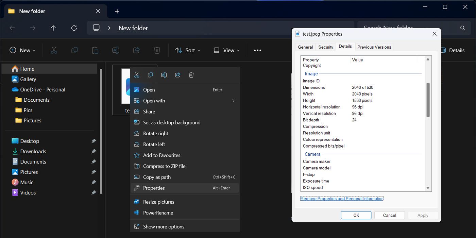Image resolution: width=476 pixels, height=238 pixels.
Task: Click the OK button in the Properties dialog
Action: (x=356, y=215)
